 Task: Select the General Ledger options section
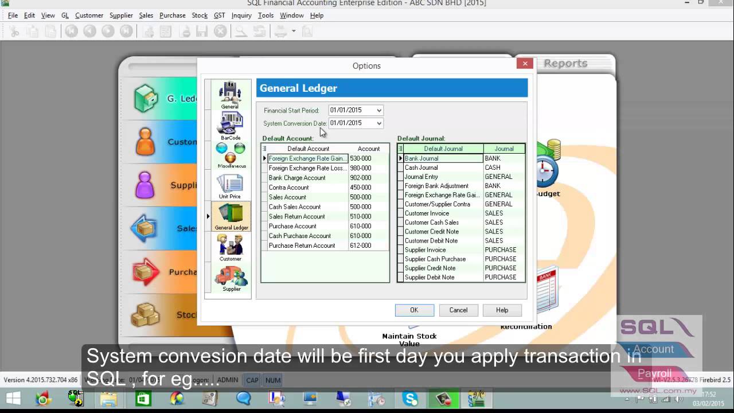[231, 216]
